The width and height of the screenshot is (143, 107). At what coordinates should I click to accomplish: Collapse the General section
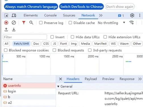[x=58, y=86]
